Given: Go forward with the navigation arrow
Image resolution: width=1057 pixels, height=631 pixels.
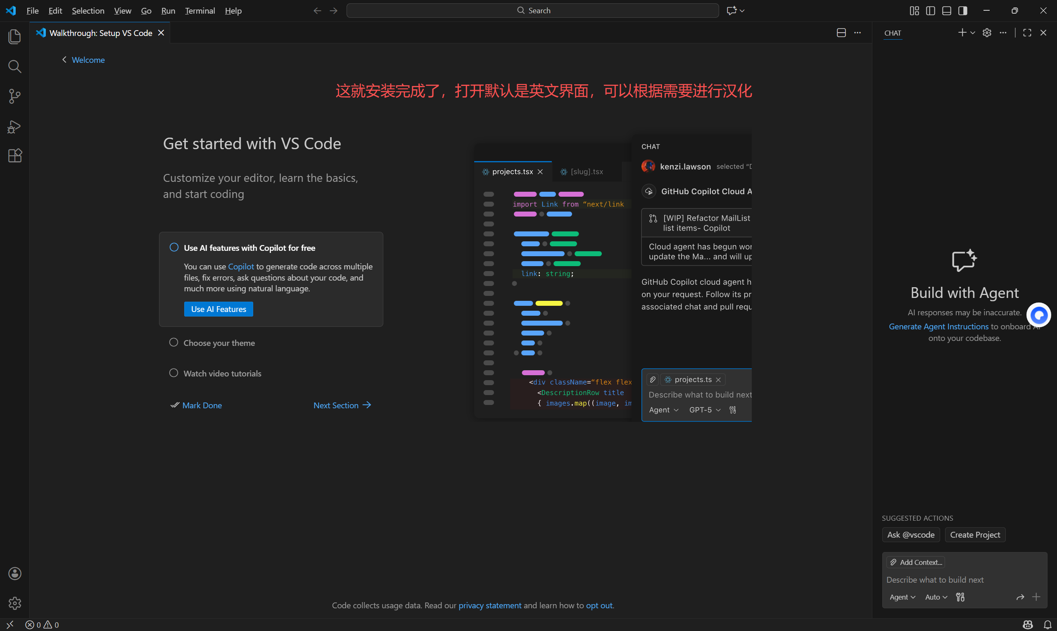Looking at the screenshot, I should coord(334,11).
